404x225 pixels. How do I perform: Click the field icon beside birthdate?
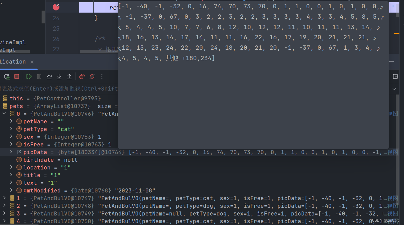point(19,160)
